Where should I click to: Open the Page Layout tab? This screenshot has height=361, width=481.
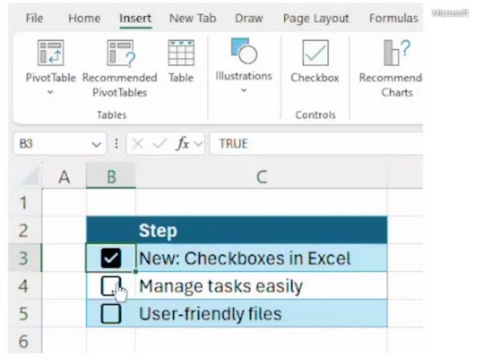pyautogui.click(x=316, y=18)
